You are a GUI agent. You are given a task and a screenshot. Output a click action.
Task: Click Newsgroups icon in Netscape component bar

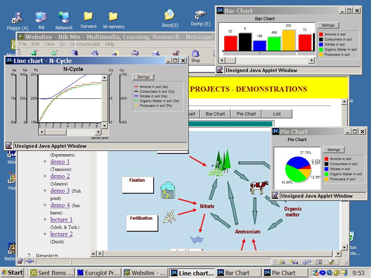[x=307, y=262]
